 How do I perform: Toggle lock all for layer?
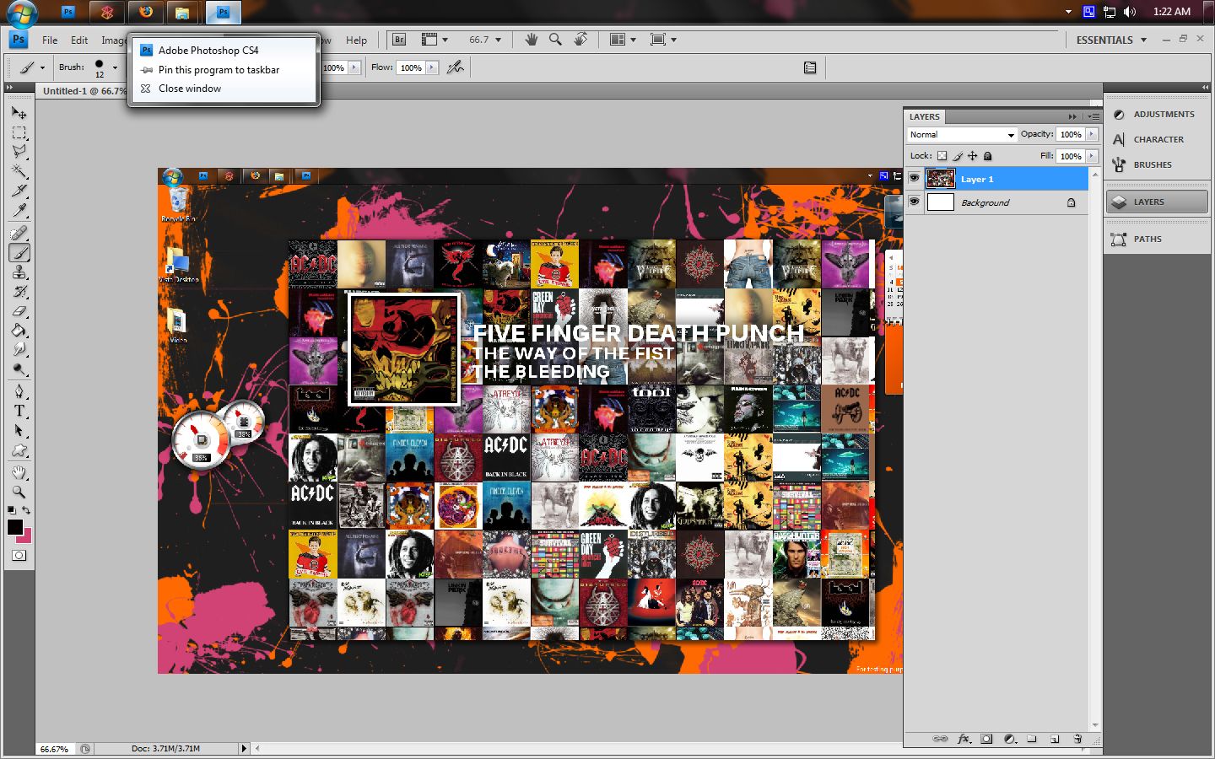pyautogui.click(x=988, y=156)
